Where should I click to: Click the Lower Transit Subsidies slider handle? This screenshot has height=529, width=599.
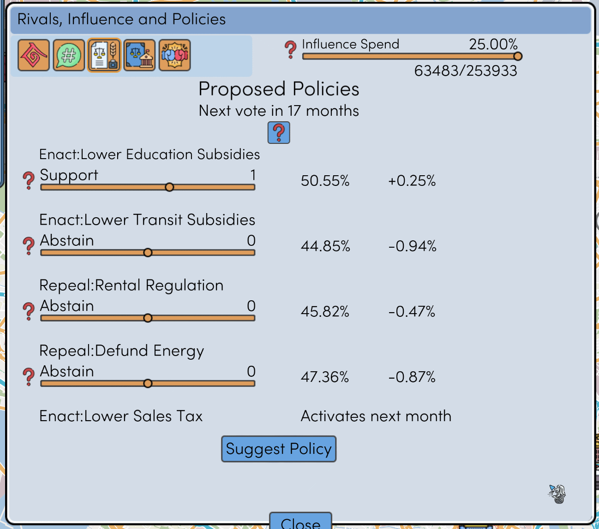tap(148, 252)
